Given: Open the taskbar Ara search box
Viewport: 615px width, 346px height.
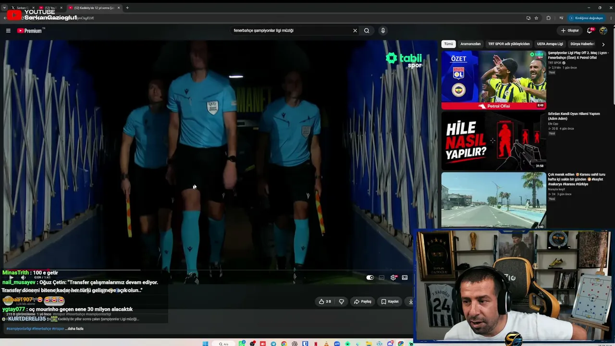Looking at the screenshot, I should pos(224,344).
